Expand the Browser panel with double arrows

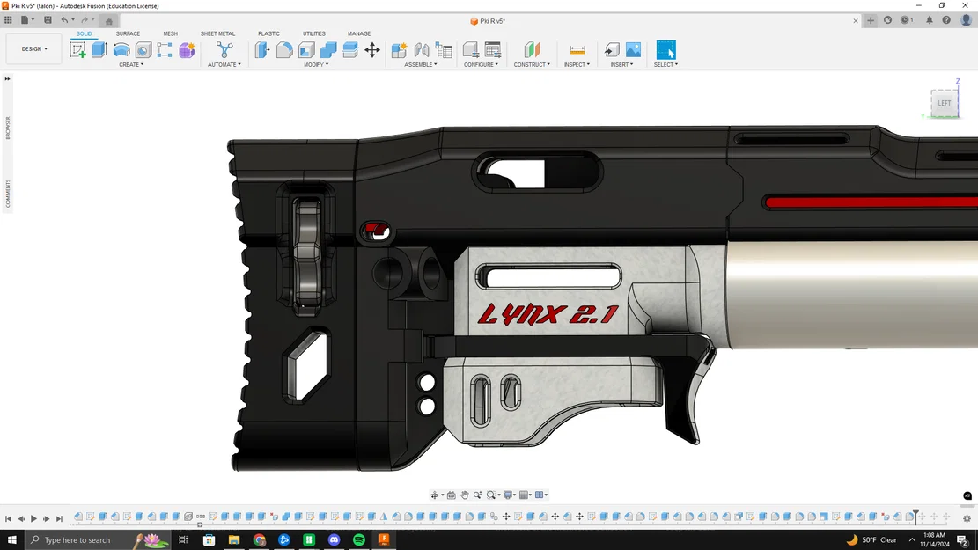pos(7,77)
